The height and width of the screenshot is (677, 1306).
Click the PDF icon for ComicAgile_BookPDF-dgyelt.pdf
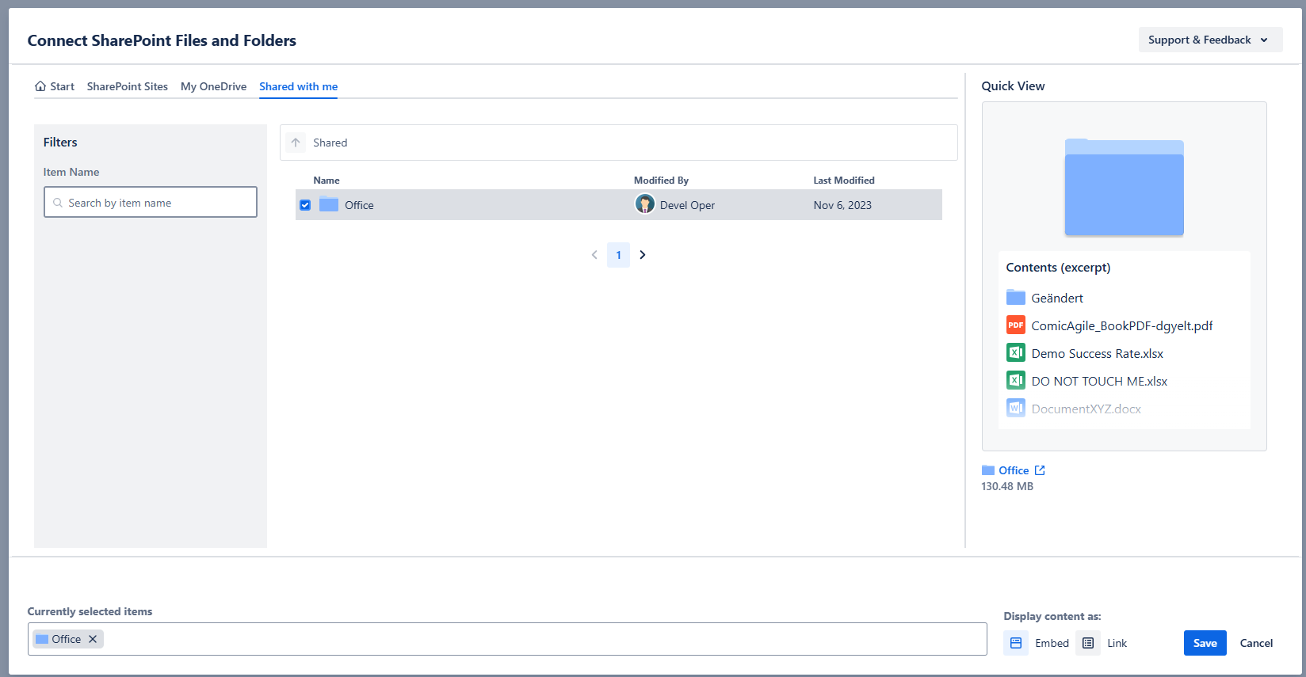1015,325
